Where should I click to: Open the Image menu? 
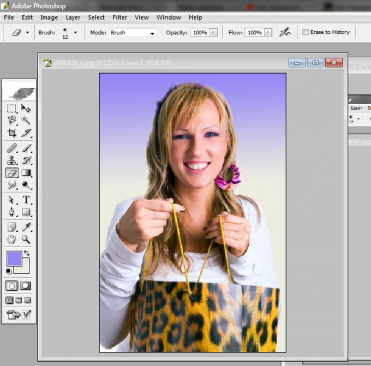49,17
